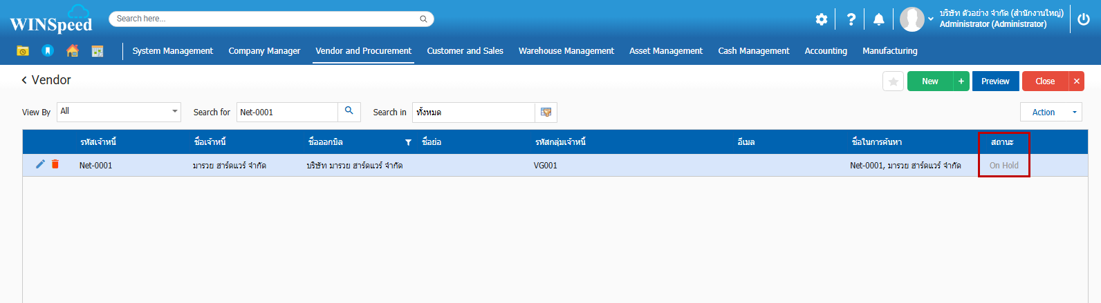Screen dimensions: 1101x303
Task: Expand the user profile chevron
Action: point(931,19)
